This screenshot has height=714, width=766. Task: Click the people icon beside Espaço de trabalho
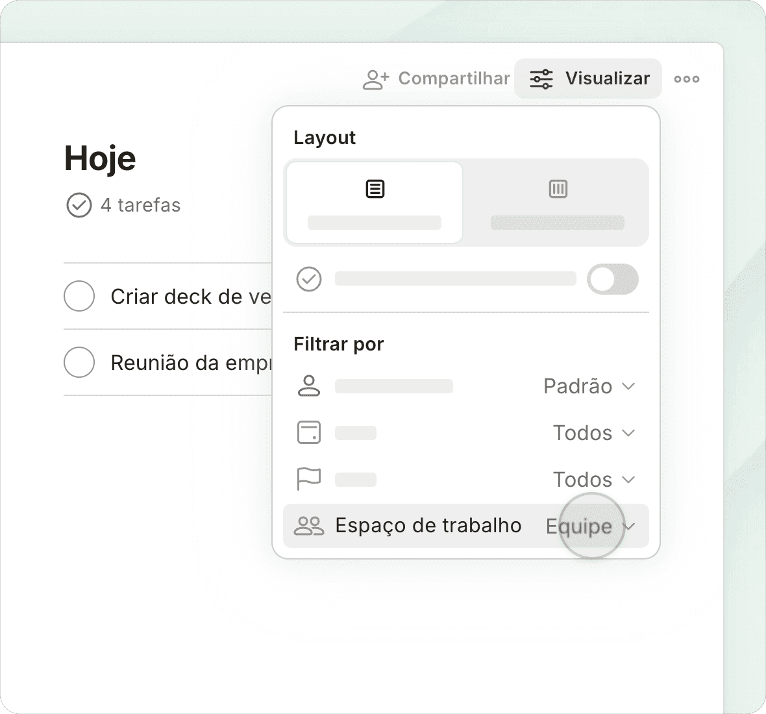(309, 526)
